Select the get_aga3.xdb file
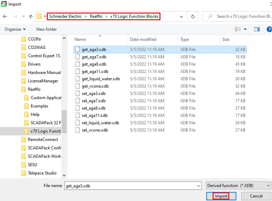Image resolution: width=272 pixels, height=201 pixels. click(160, 49)
